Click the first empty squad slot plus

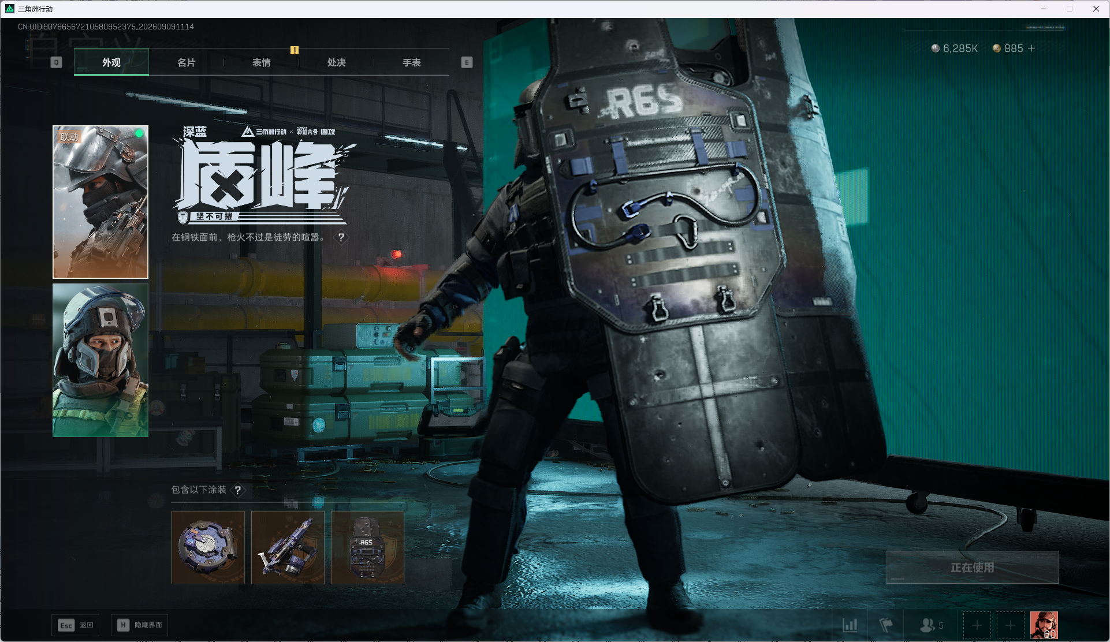pos(977,625)
